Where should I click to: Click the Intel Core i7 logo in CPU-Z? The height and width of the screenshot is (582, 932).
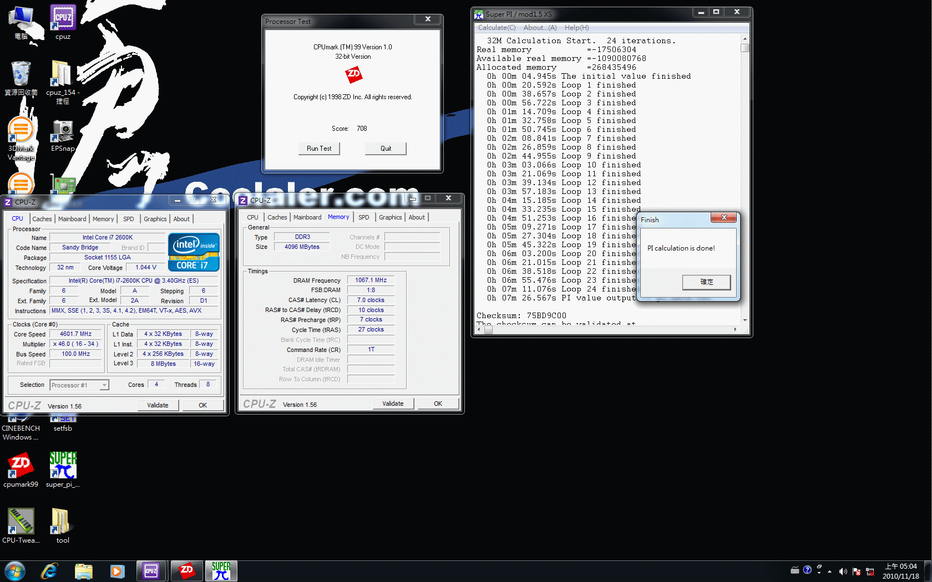click(194, 252)
